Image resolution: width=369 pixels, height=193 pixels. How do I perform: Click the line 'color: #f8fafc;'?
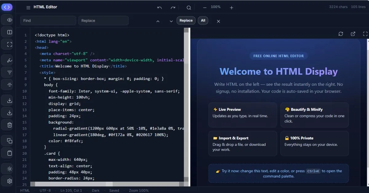click(66, 141)
